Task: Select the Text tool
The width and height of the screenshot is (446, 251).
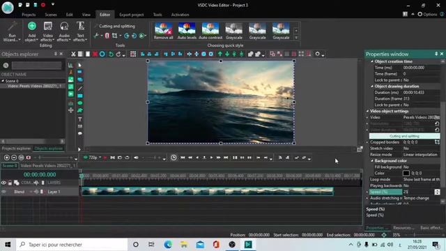Action: tap(80, 119)
